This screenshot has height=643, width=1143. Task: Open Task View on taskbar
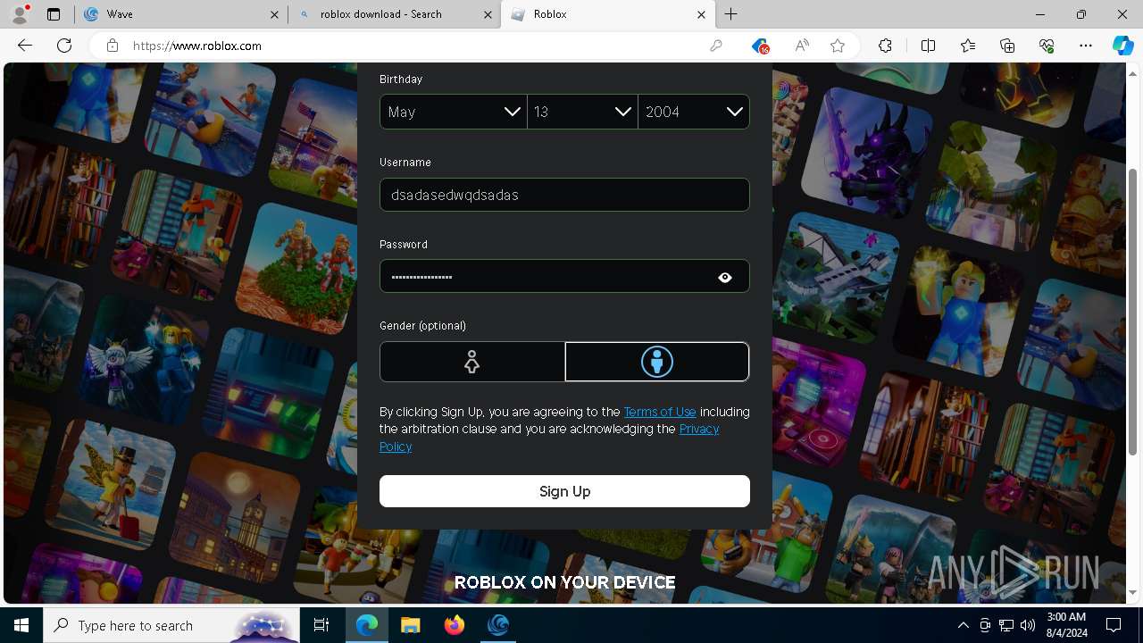tap(321, 626)
